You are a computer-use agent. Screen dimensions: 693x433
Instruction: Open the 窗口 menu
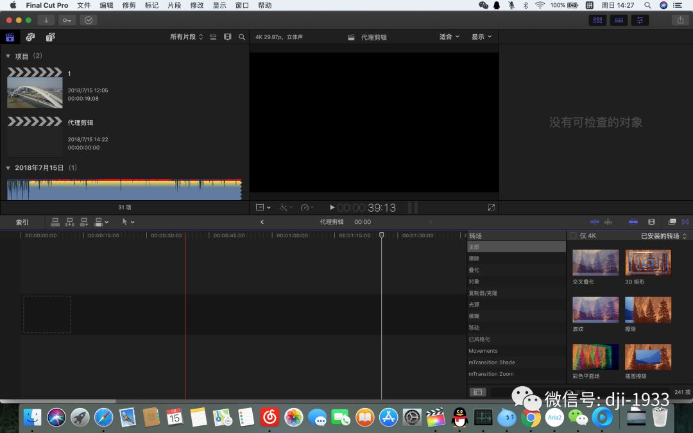pyautogui.click(x=242, y=5)
